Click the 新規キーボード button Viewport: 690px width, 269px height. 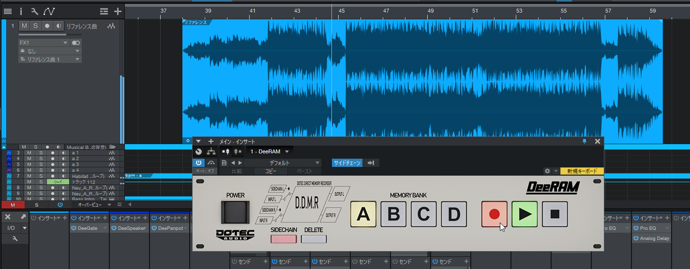582,171
